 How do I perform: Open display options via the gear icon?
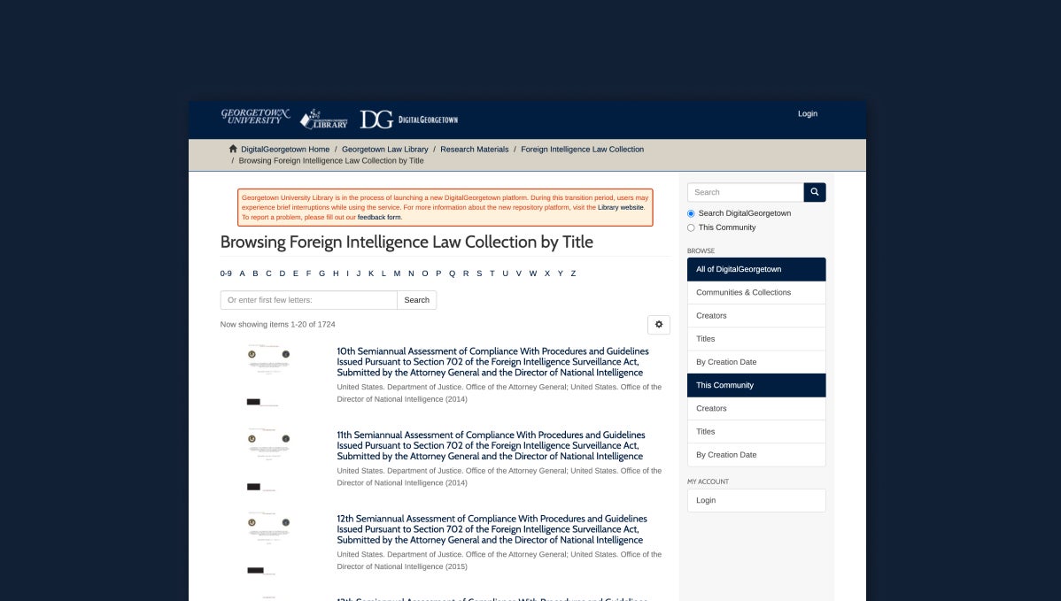[x=659, y=324]
